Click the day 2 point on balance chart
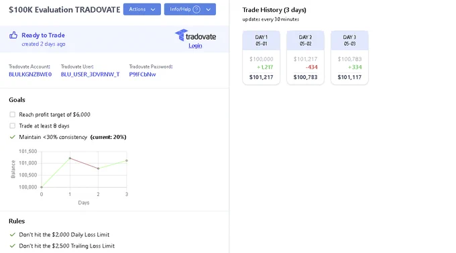The width and height of the screenshot is (456, 253). (x=99, y=168)
